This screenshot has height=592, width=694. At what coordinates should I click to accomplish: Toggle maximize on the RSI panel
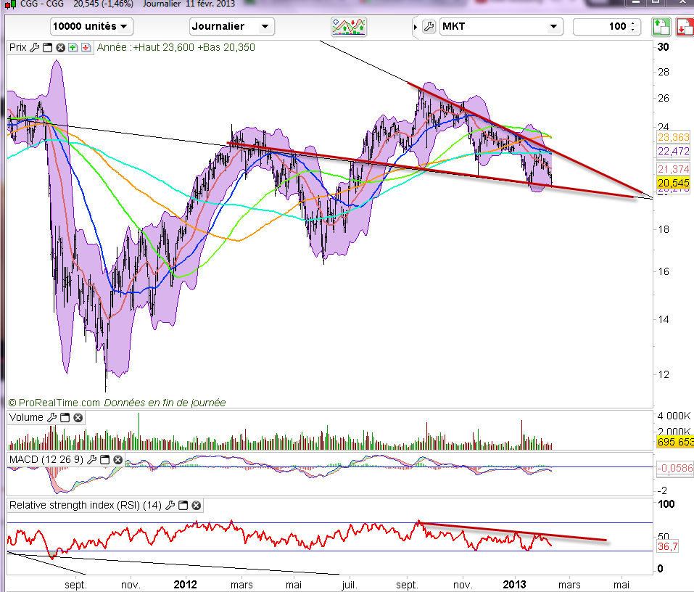click(x=183, y=506)
